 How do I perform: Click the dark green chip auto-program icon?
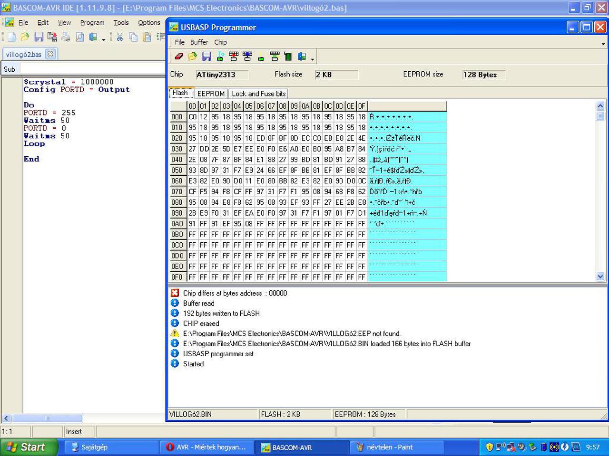coord(288,57)
